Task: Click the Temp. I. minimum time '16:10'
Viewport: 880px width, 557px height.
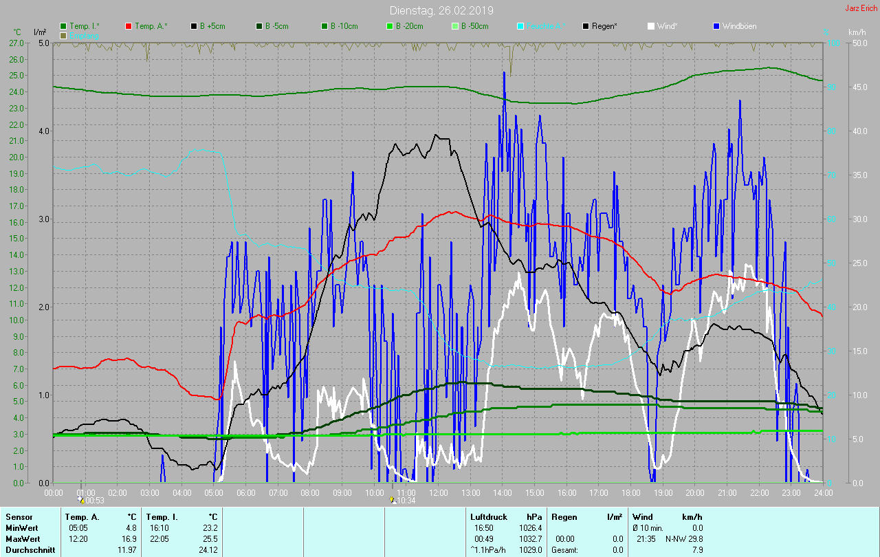Action: click(x=158, y=527)
